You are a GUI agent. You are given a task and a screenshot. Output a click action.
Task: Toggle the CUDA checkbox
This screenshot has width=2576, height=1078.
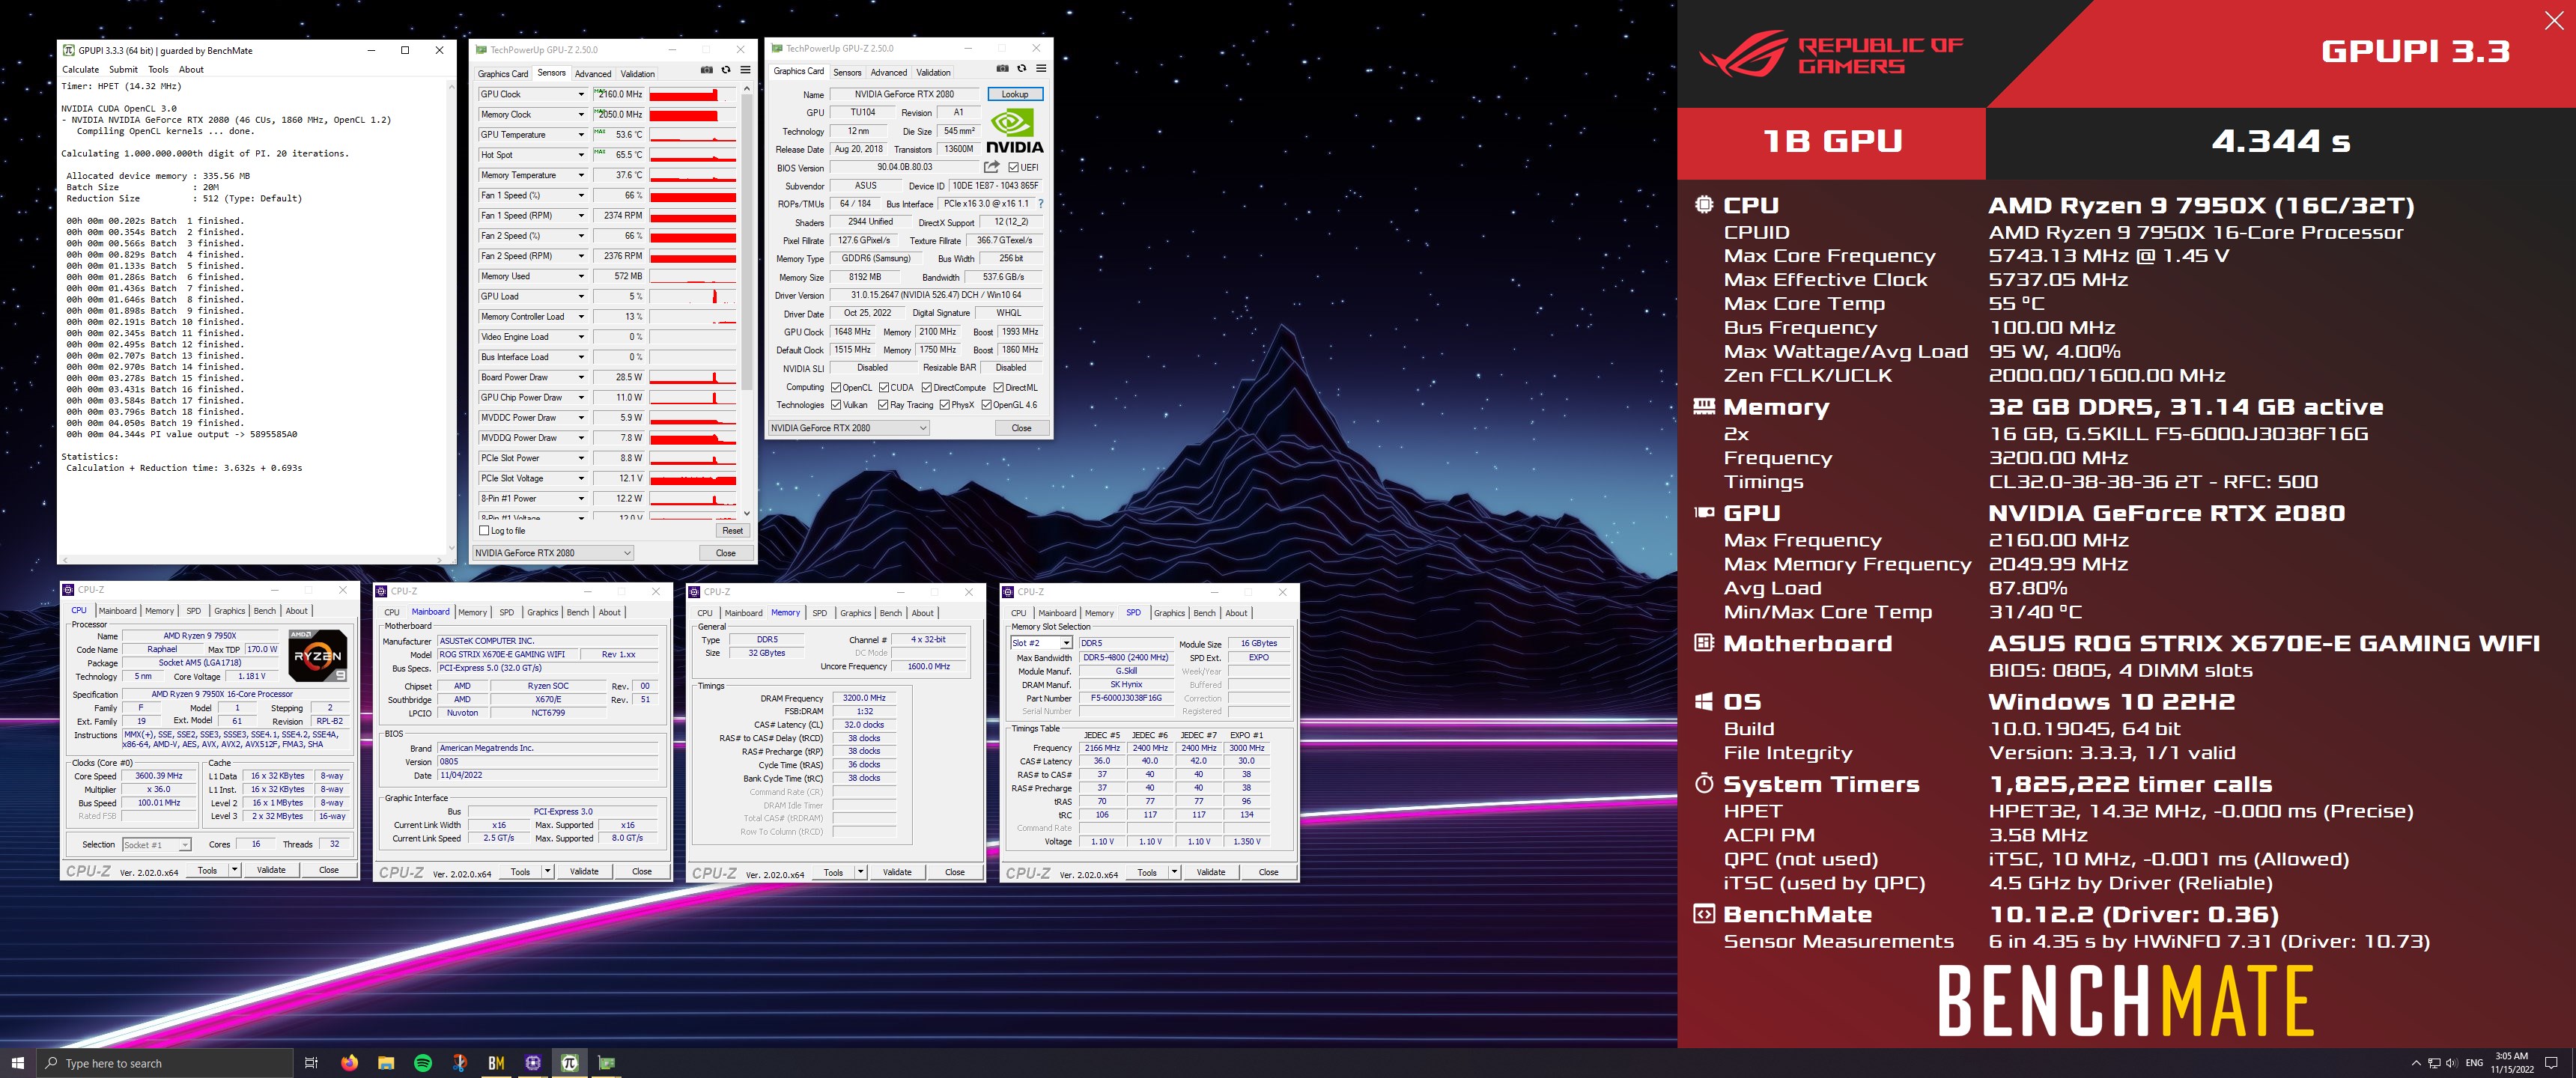click(884, 388)
